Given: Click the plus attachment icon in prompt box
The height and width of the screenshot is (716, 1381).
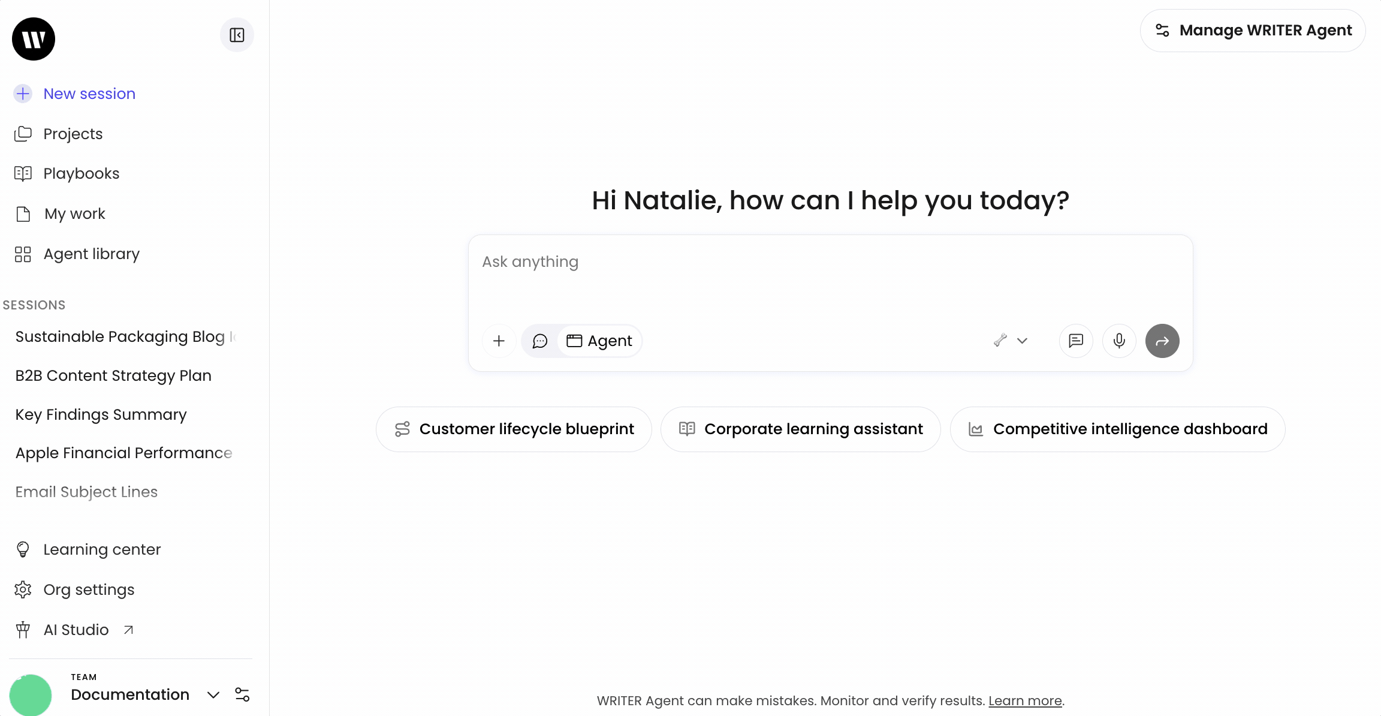Looking at the screenshot, I should 499,341.
